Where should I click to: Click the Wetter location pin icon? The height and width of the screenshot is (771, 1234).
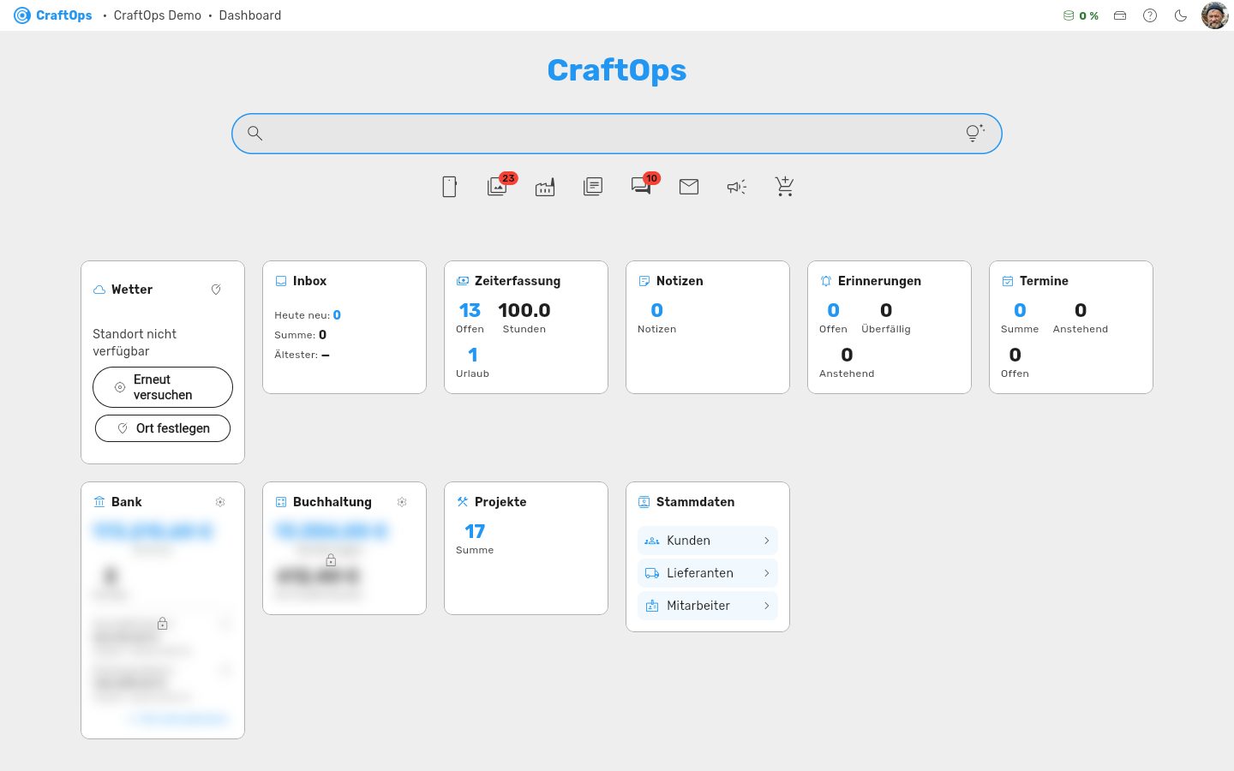point(216,290)
